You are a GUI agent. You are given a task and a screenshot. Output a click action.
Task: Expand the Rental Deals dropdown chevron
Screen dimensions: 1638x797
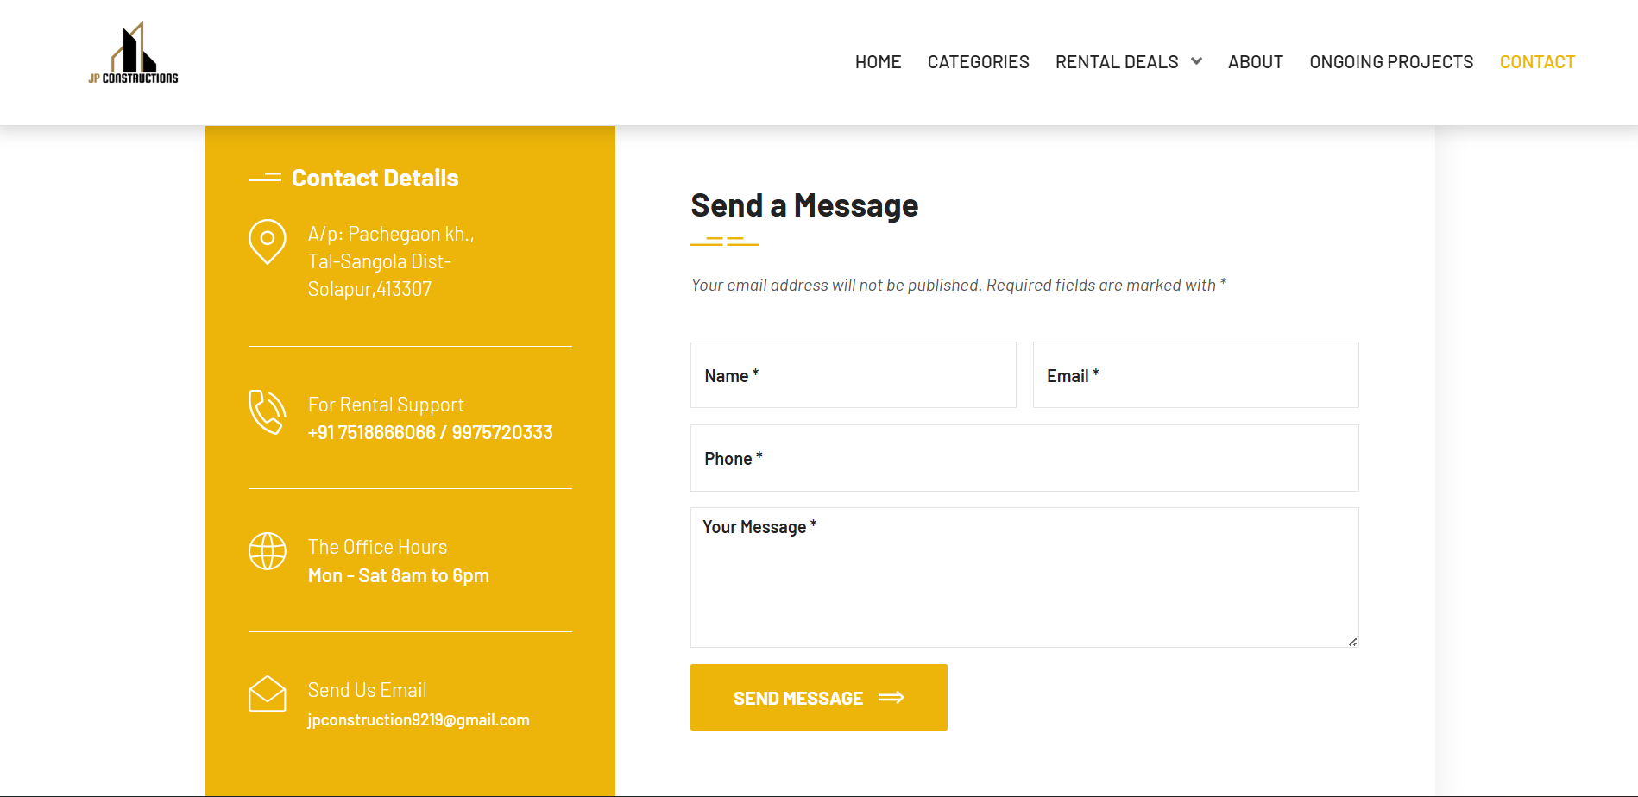point(1196,61)
